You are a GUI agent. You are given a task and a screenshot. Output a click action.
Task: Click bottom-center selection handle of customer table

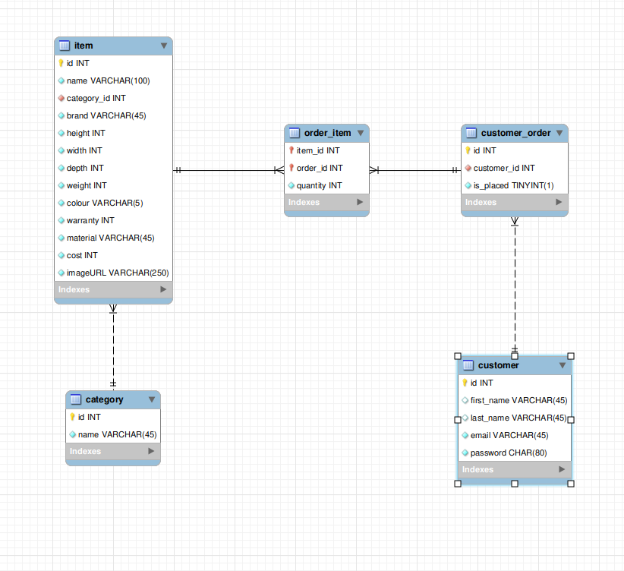(515, 484)
